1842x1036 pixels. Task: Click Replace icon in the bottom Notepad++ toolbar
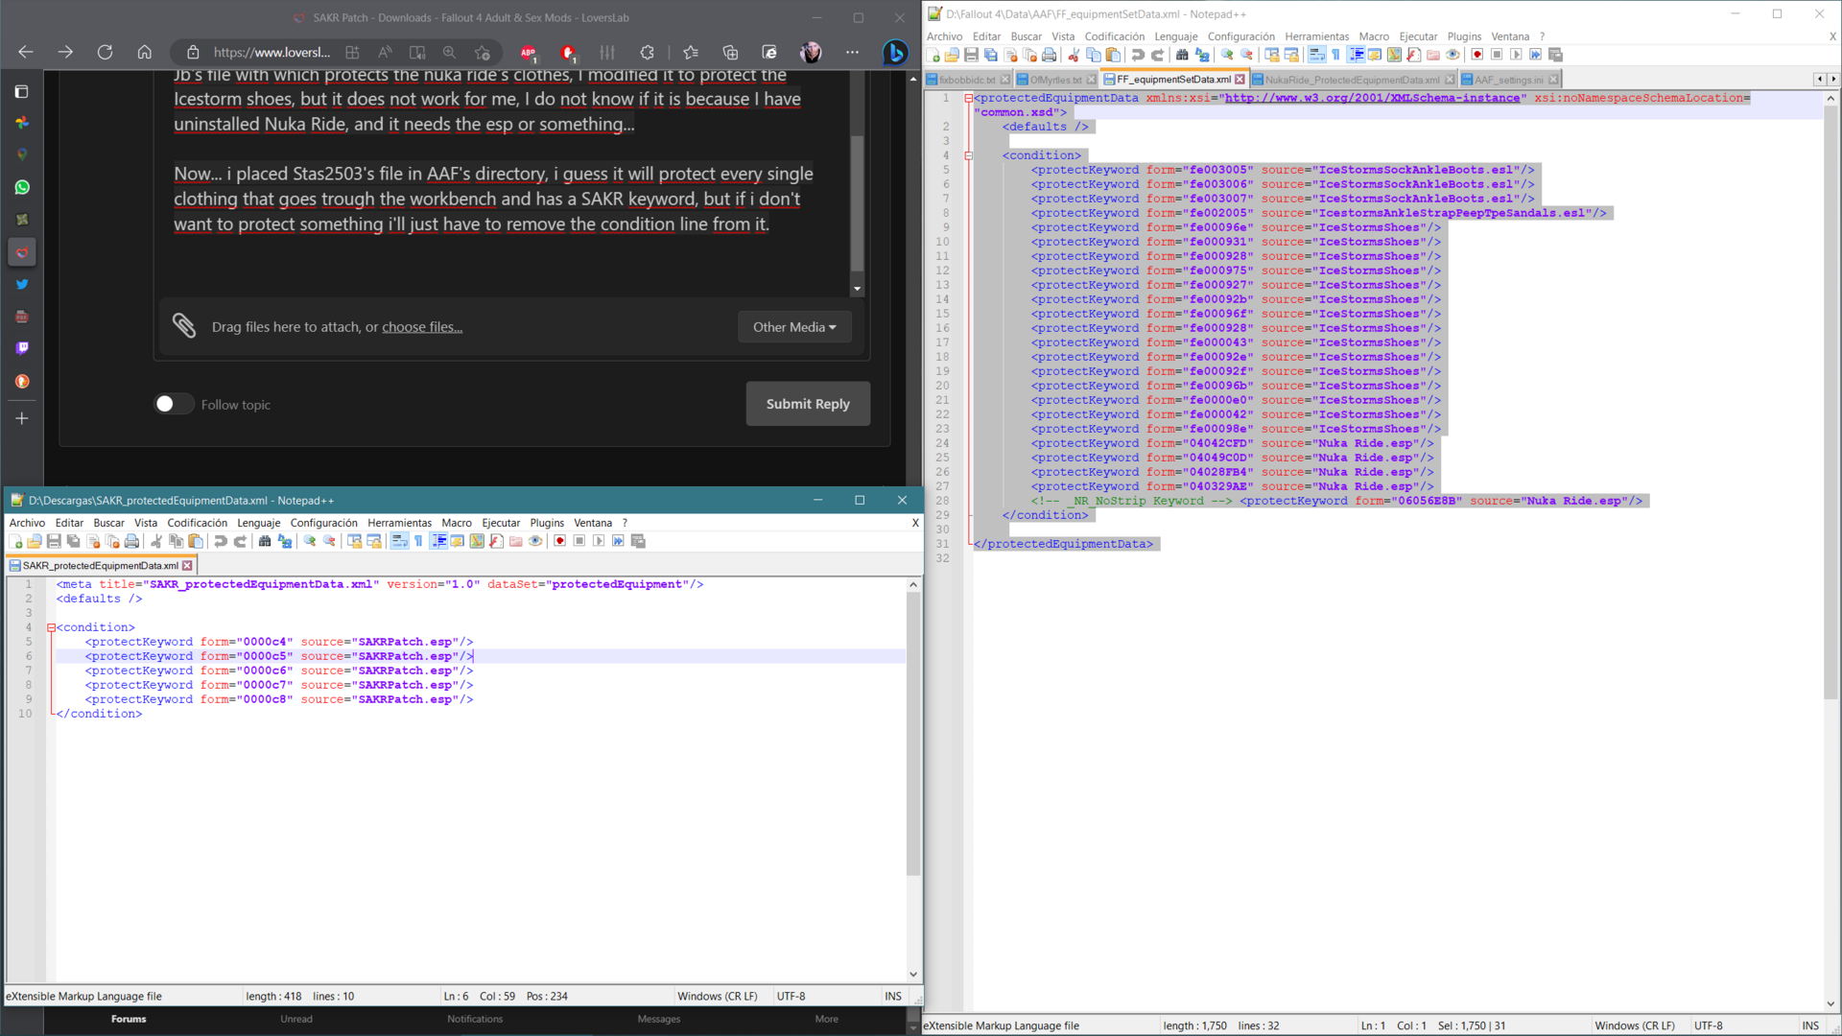[285, 541]
